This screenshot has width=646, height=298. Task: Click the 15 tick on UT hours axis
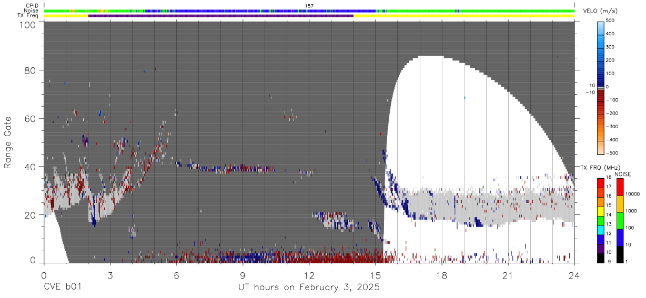tap(376, 276)
